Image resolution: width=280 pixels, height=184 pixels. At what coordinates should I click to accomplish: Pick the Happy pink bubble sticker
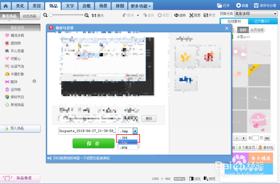click(x=259, y=122)
